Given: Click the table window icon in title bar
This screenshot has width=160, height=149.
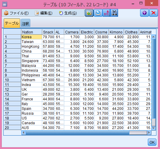Looking at the screenshot, I should click(5, 4).
